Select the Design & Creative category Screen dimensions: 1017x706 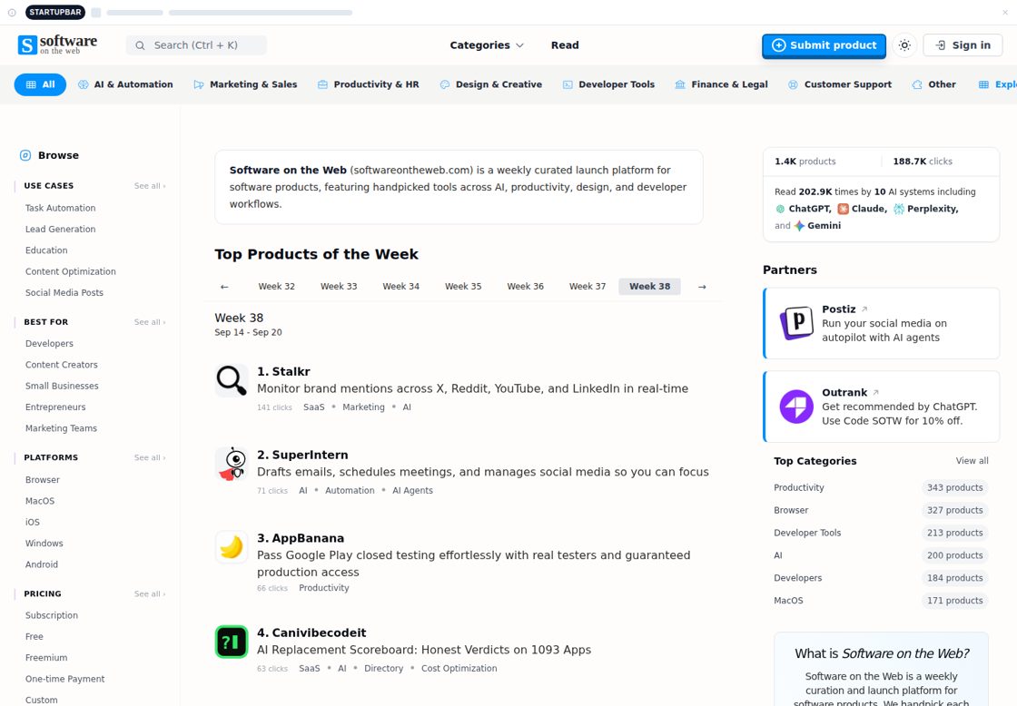pos(490,84)
